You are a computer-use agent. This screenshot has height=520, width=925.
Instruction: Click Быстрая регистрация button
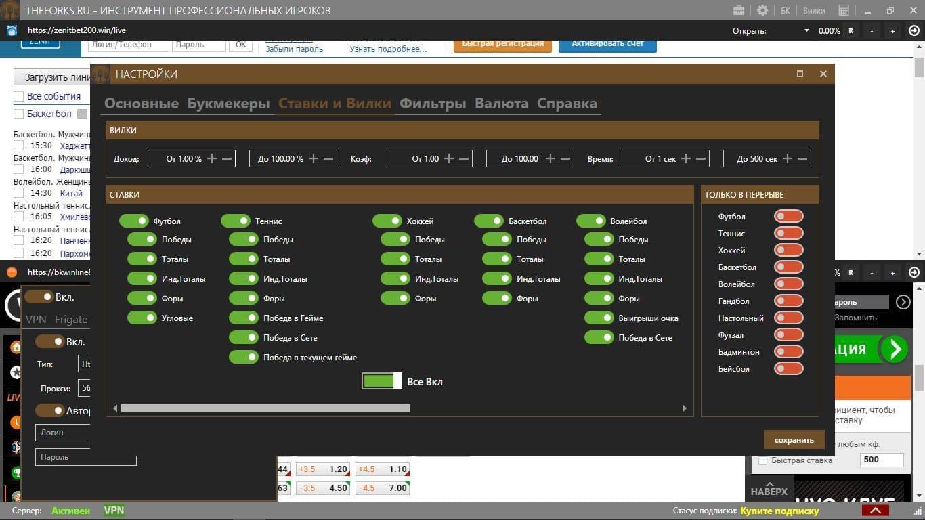point(502,44)
